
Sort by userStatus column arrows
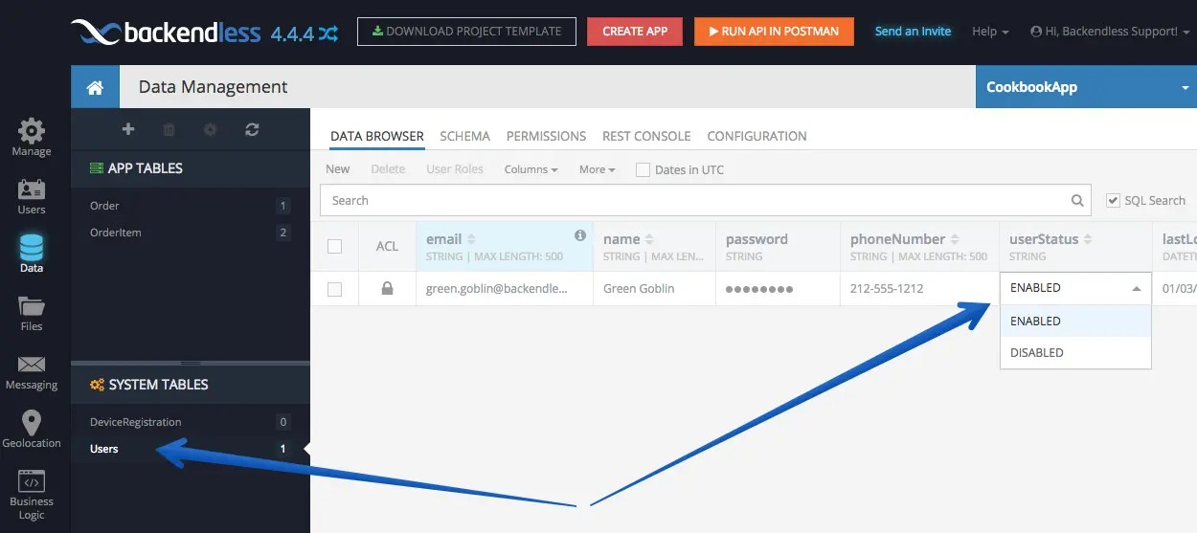1088,239
